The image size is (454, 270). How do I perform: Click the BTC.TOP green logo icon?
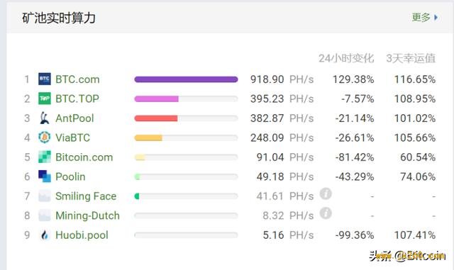(45, 99)
